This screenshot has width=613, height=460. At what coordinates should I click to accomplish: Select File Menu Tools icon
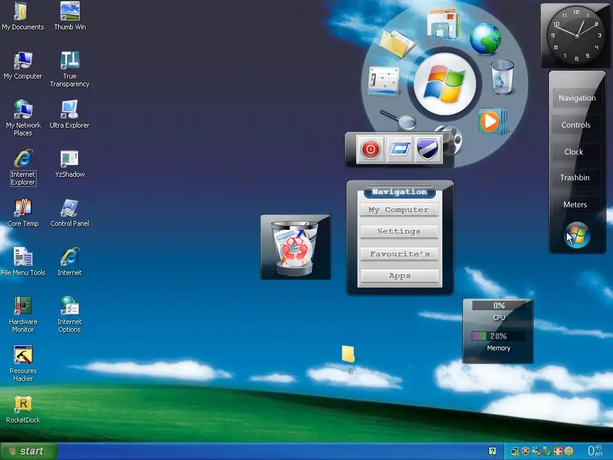23,262
